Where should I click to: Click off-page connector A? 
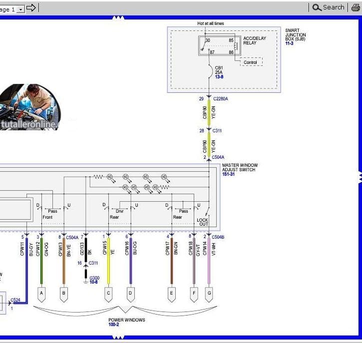click(41, 295)
